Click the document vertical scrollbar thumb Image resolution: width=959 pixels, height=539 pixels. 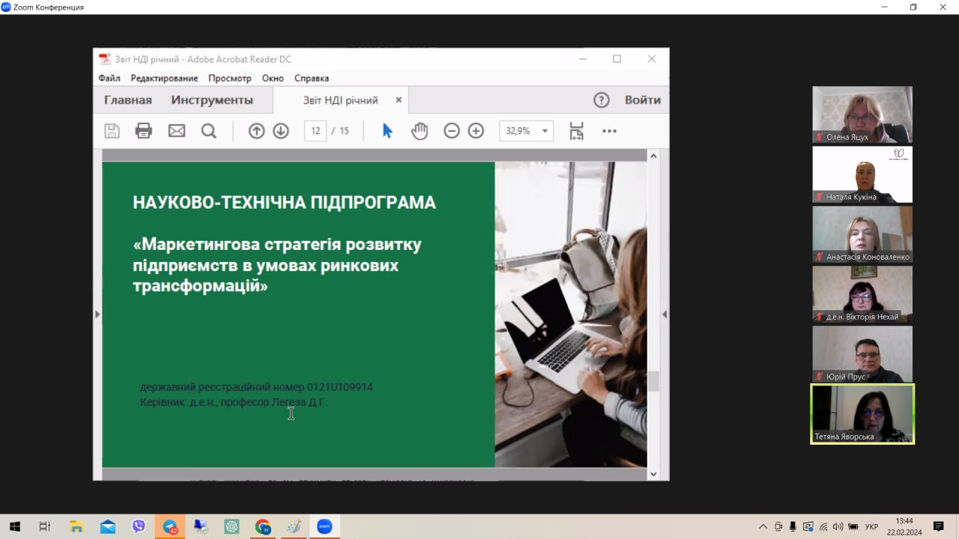tap(653, 381)
